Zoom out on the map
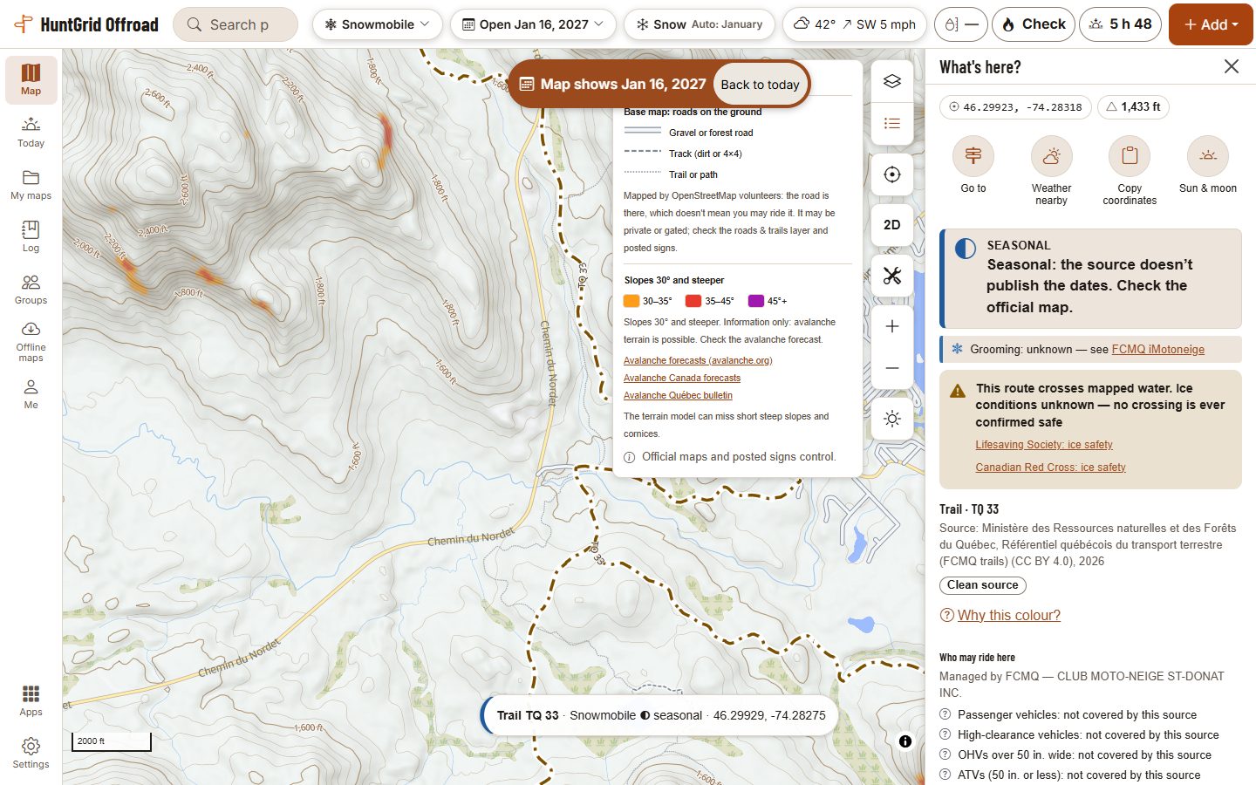 click(x=892, y=368)
